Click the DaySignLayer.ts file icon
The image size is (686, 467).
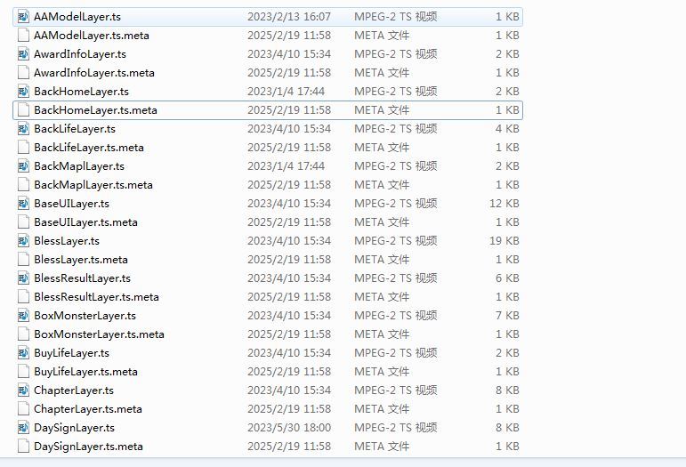24,428
